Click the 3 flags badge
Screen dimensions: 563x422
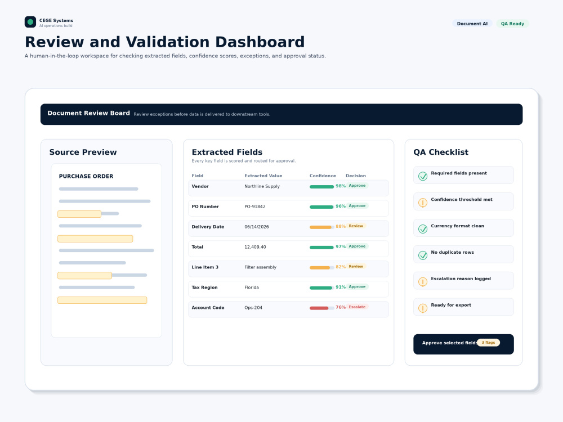[x=488, y=343]
